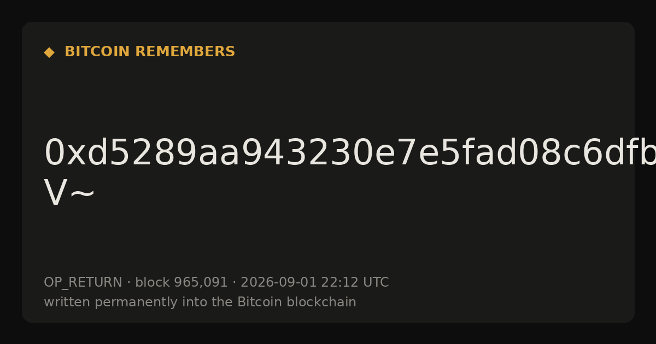Click the 22:12 UTC timestamp
Image resolution: width=656 pixels, height=344 pixels.
(355, 283)
